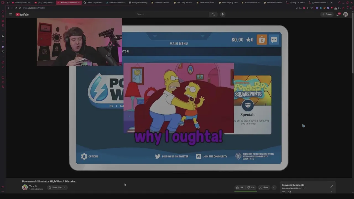Start voice search with microphone icon
This screenshot has width=354, height=199.
click(x=223, y=14)
